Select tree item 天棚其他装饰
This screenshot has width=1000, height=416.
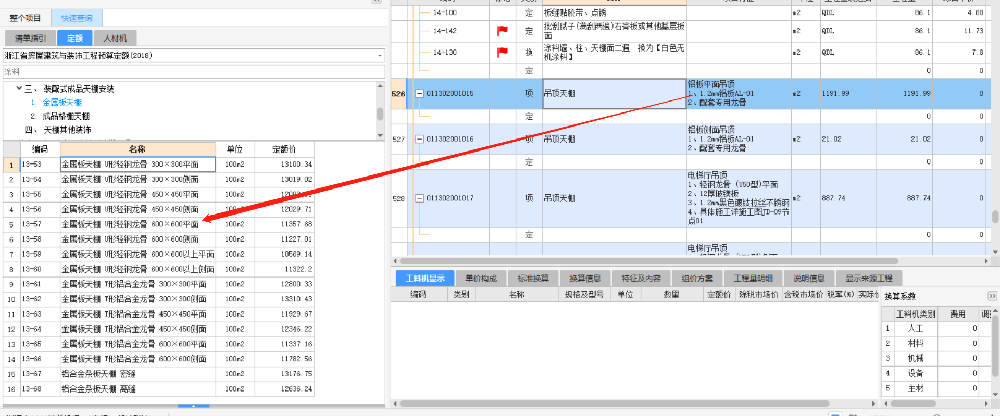tap(67, 130)
